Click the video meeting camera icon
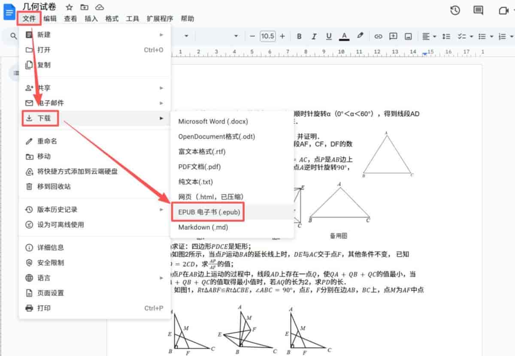This screenshot has width=515, height=356. point(503,11)
